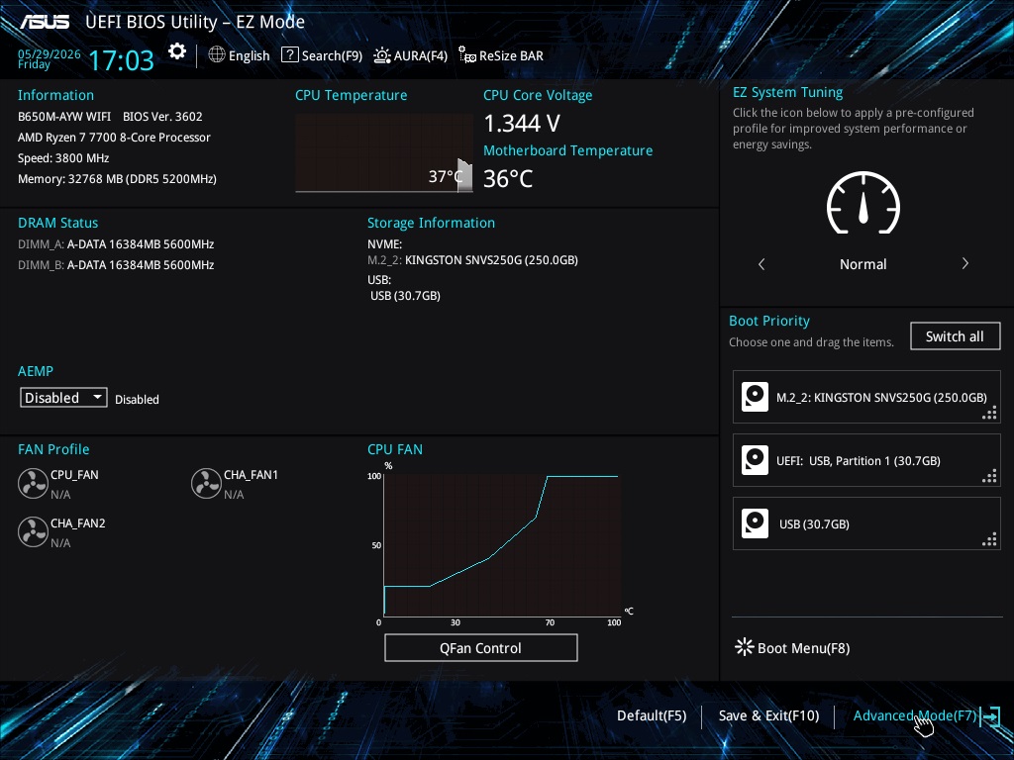
Task: Open QFan Control
Action: [x=480, y=647]
